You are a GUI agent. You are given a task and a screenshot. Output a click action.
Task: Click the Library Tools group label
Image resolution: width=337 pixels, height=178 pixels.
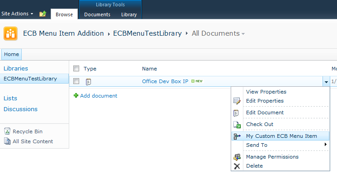[110, 5]
